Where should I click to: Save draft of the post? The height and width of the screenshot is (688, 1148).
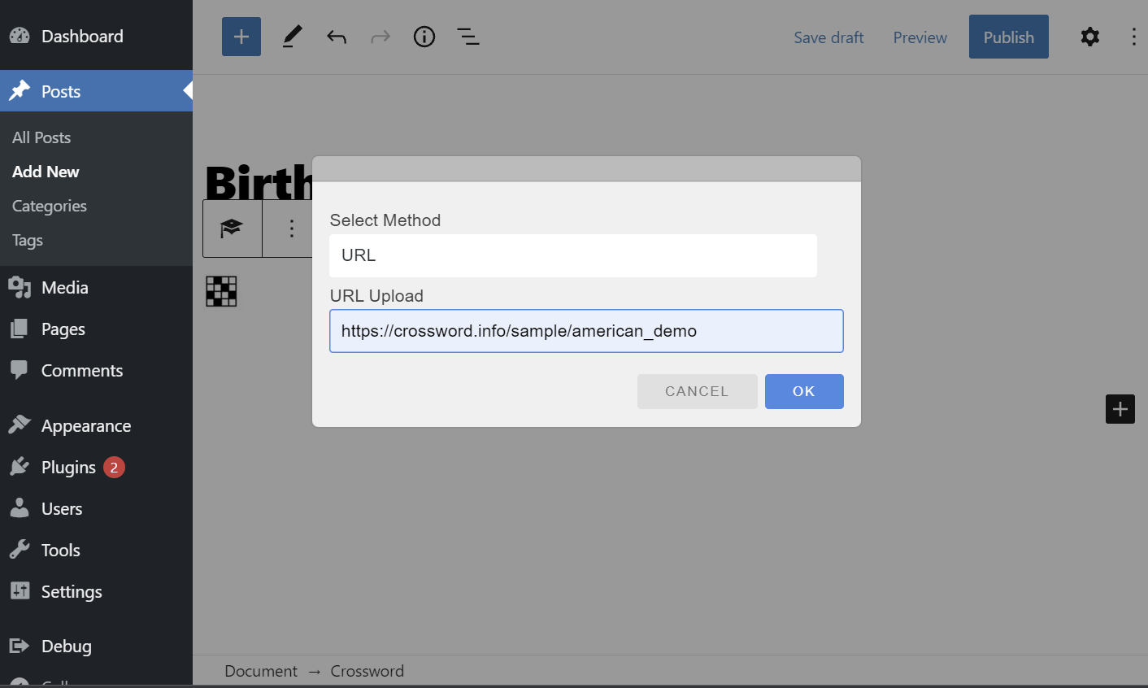point(828,37)
